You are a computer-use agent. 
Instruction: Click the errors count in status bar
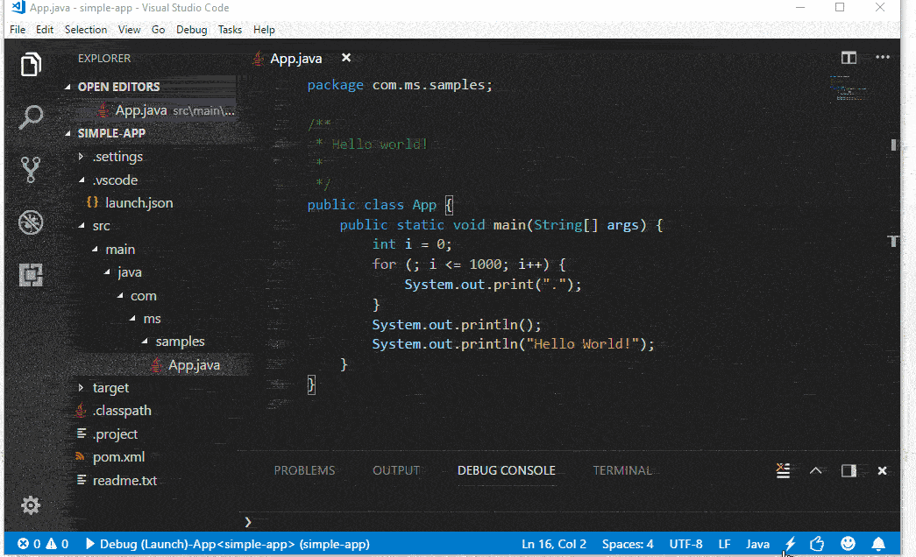click(29, 544)
